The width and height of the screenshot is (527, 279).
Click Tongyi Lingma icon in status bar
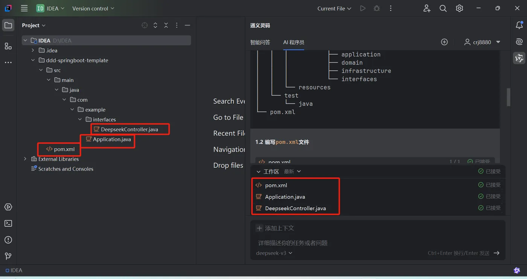pos(517,270)
